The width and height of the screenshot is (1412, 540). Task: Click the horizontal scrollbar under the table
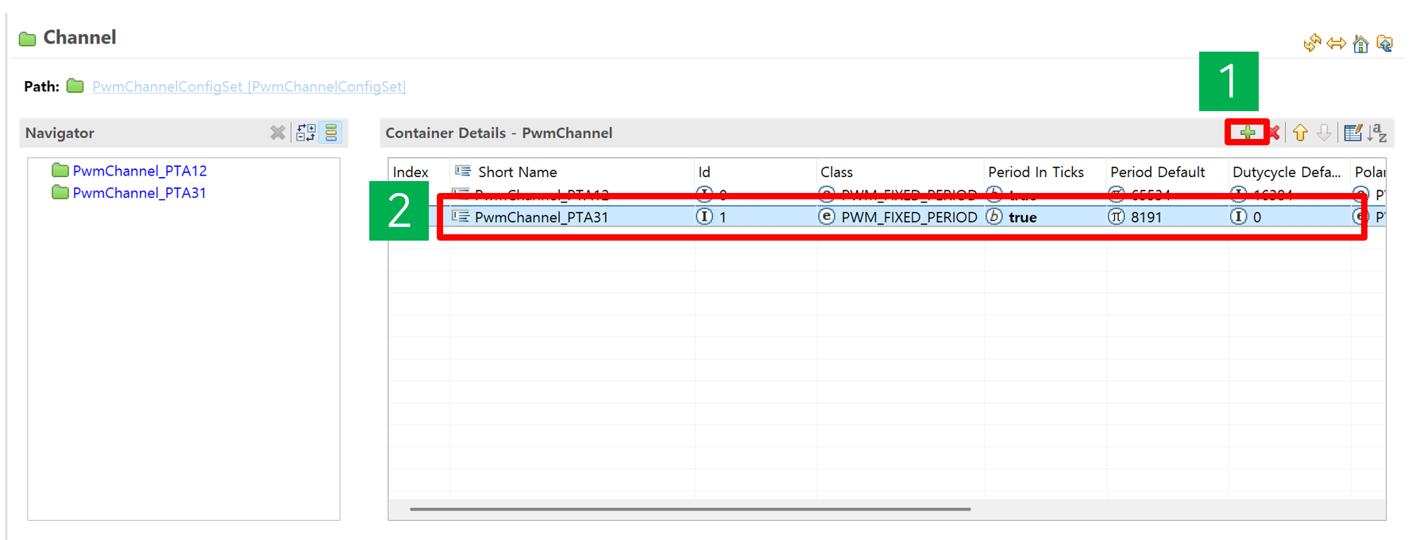point(689,509)
